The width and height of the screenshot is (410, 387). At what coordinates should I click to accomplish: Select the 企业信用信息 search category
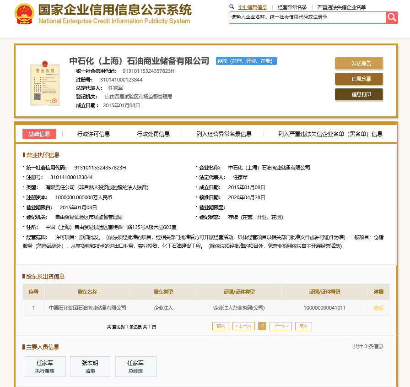click(x=252, y=7)
